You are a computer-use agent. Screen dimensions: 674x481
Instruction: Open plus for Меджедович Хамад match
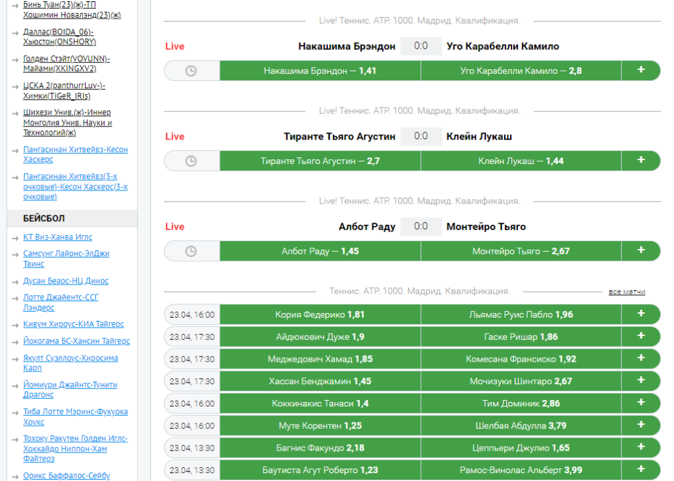[641, 359]
